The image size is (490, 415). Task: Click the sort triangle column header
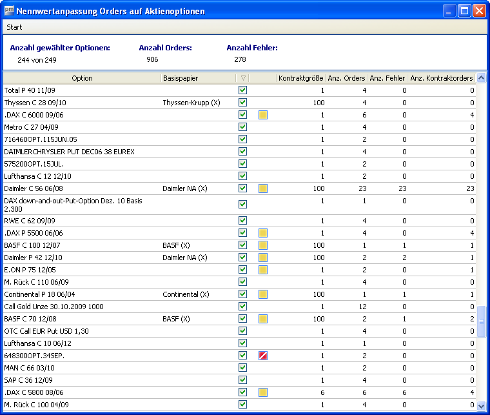[242, 78]
